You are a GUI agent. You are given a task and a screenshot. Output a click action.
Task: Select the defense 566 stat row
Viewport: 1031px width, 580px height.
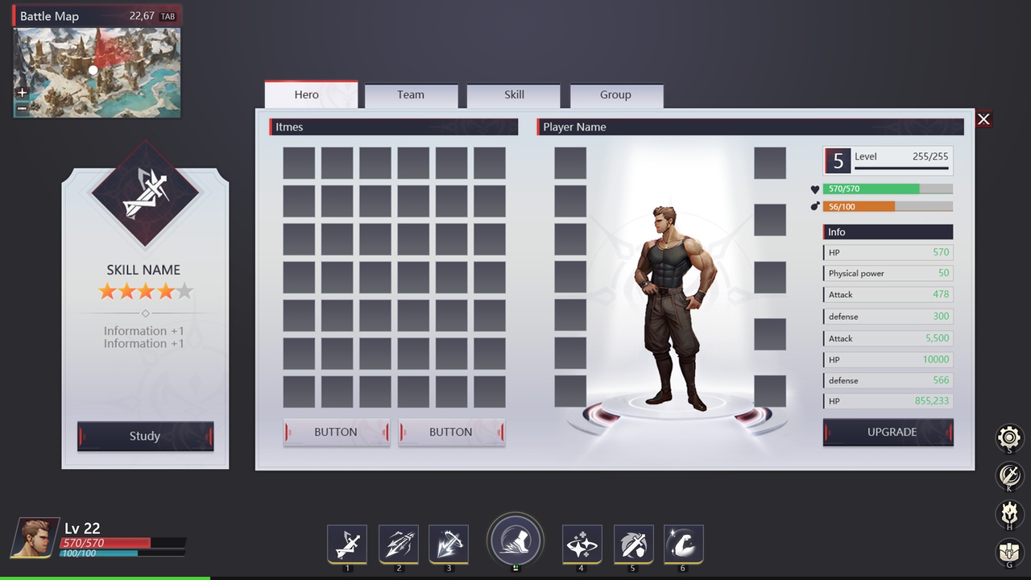888,380
